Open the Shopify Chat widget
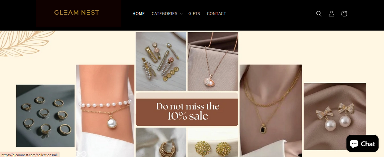 tap(362, 144)
